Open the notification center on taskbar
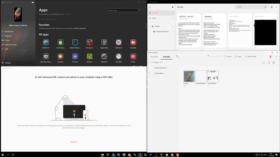Viewport: 280px width, 157px height. [276, 155]
